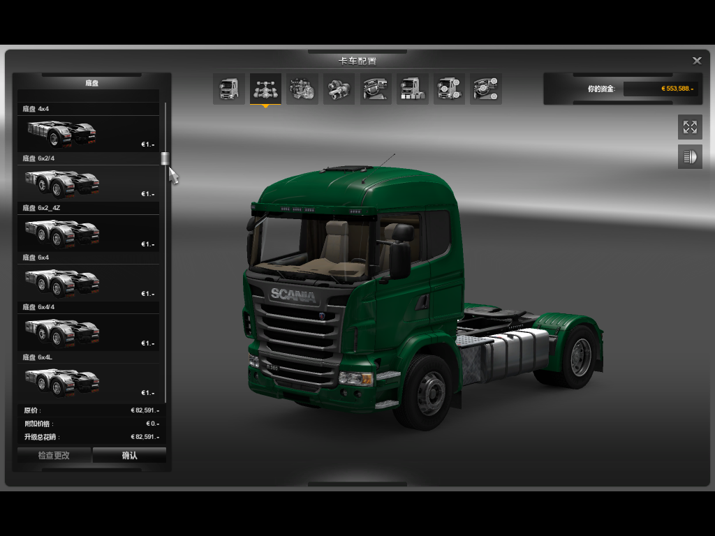Click the 卡车配置 window title
The image size is (715, 536).
[x=357, y=61]
